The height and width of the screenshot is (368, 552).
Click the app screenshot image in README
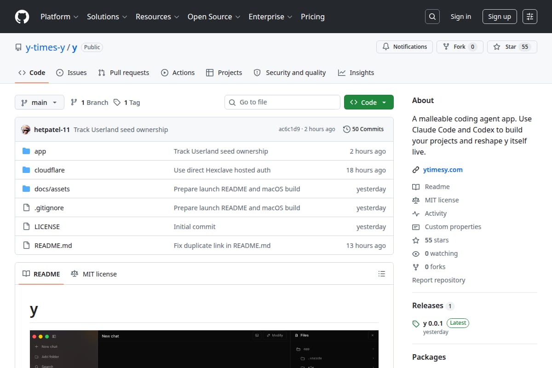[204, 349]
